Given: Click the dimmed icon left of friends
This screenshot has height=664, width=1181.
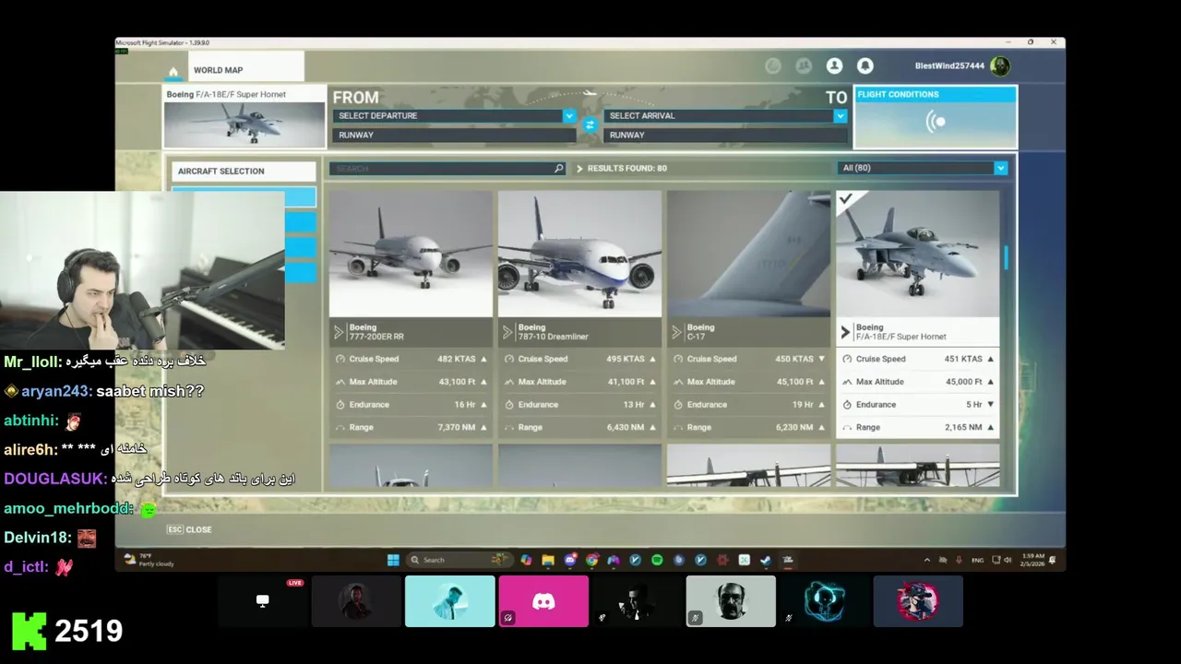Looking at the screenshot, I should coord(773,65).
